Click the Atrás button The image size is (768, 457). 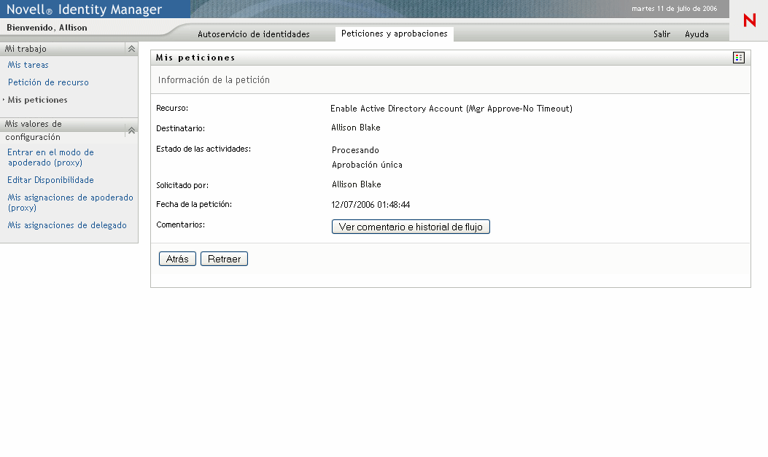tap(177, 259)
